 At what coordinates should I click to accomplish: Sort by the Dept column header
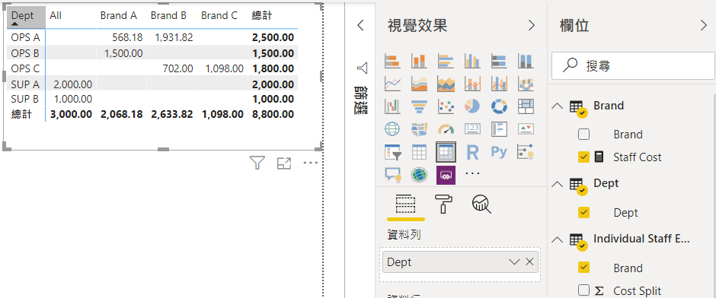pyautogui.click(x=26, y=17)
